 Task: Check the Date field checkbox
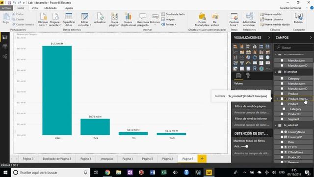pyautogui.click(x=282, y=142)
